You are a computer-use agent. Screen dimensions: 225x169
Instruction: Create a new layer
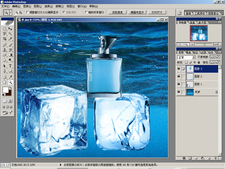click(209, 158)
